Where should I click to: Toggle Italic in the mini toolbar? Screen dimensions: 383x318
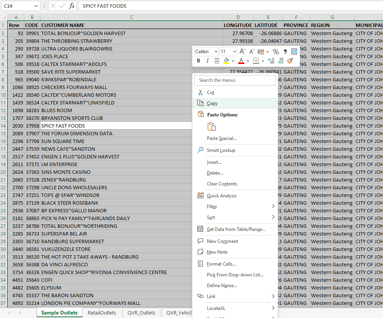(207, 61)
